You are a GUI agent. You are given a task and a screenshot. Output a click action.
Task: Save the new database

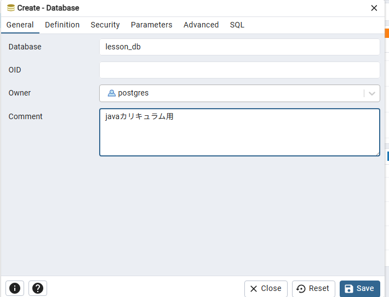[x=359, y=288]
